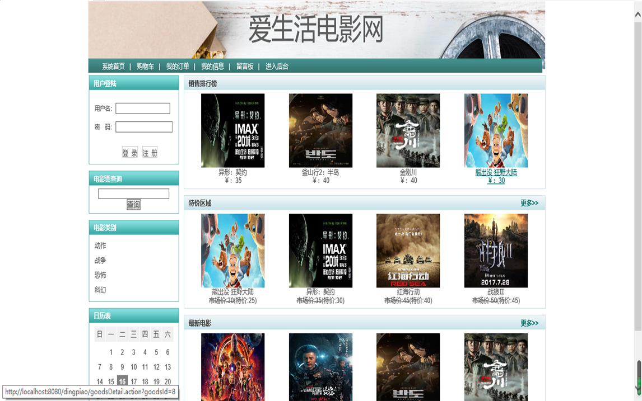This screenshot has height=401, width=642.
Task: Click the 注册 button
Action: (150, 153)
